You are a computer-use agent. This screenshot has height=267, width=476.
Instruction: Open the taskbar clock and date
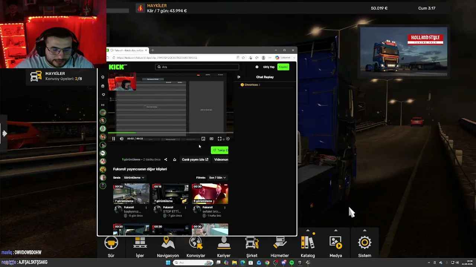click(x=467, y=263)
